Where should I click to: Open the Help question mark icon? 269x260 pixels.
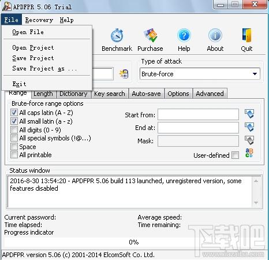tap(184, 35)
